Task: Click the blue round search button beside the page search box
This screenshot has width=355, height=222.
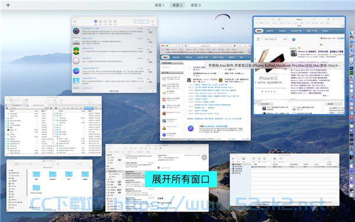Action: (293, 40)
